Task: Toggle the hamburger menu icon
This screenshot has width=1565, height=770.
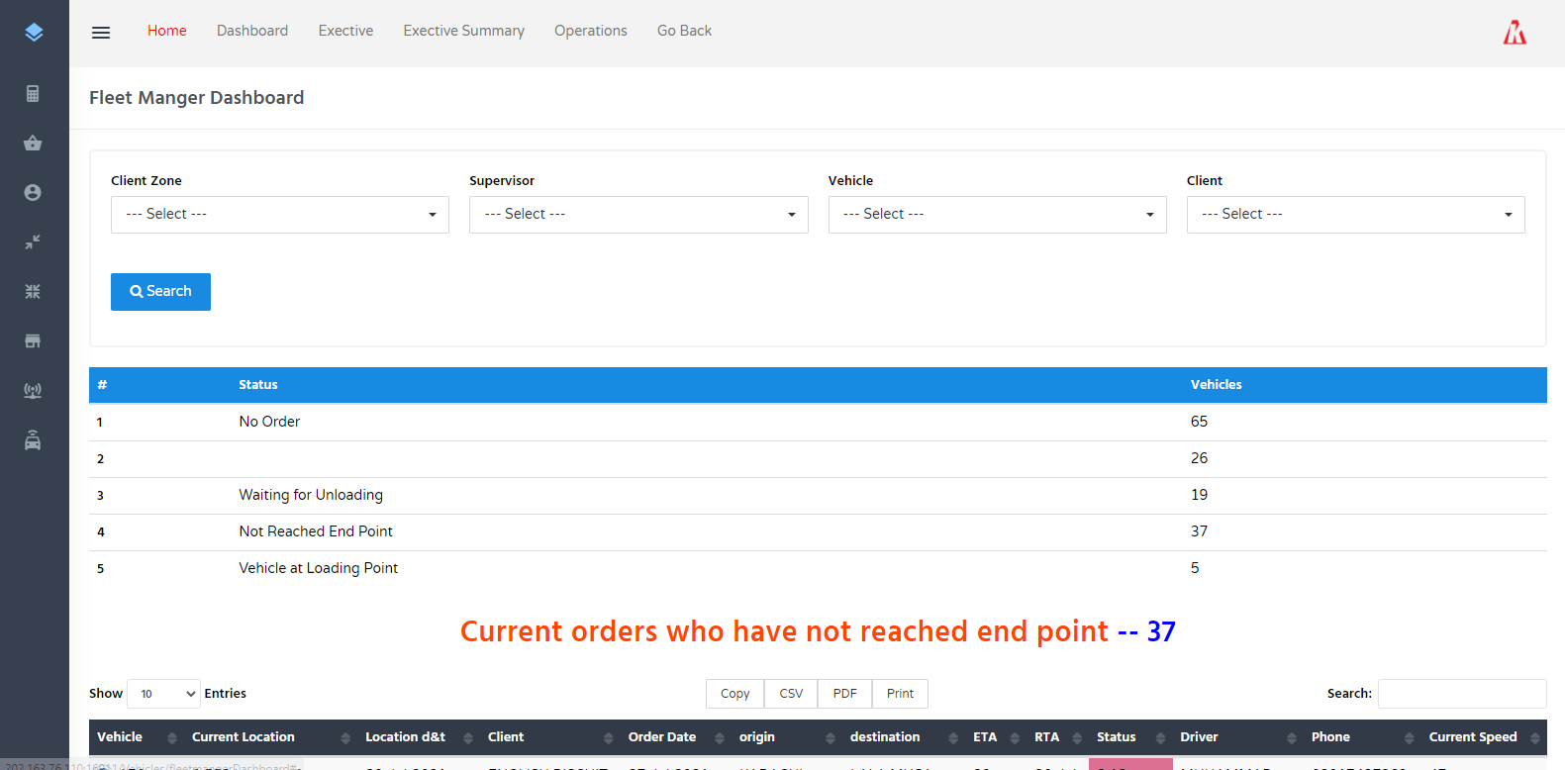Action: click(x=101, y=33)
